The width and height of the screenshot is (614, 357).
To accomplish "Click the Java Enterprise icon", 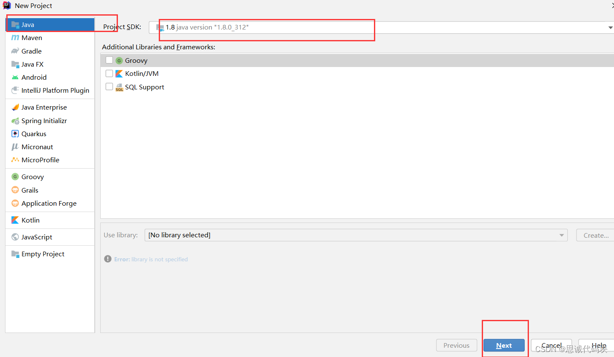I will (15, 107).
